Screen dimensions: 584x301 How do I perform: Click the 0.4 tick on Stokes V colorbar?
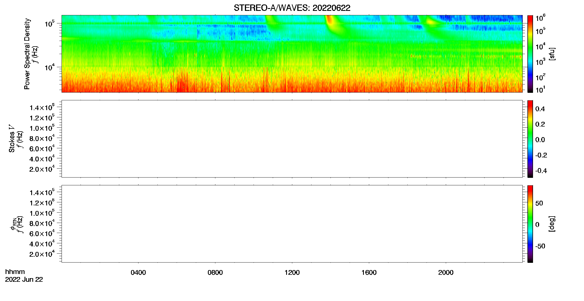(x=540, y=109)
